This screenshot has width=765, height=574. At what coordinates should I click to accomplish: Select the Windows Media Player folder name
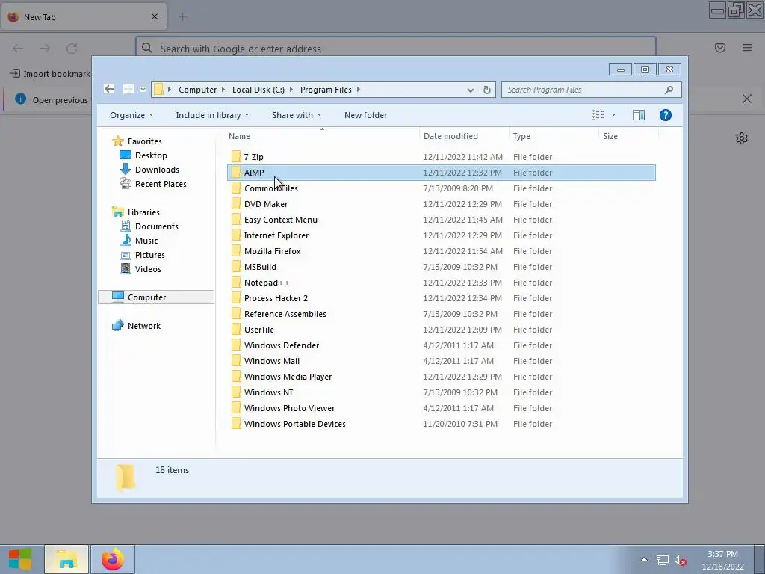(x=288, y=377)
